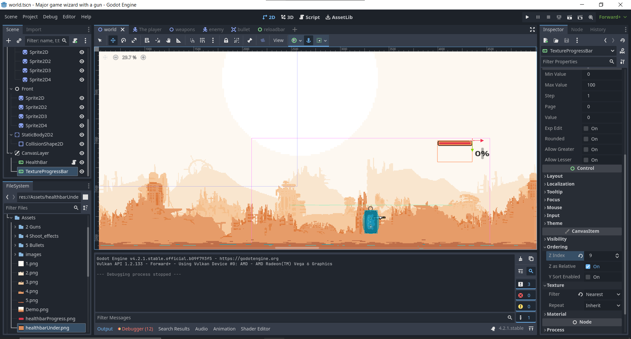Click the Run Current Scene clapper icon
This screenshot has height=339, width=631.
pos(570,17)
